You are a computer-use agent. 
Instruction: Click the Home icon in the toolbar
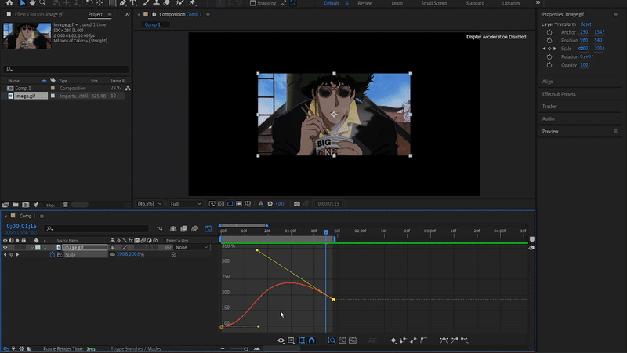point(9,3)
